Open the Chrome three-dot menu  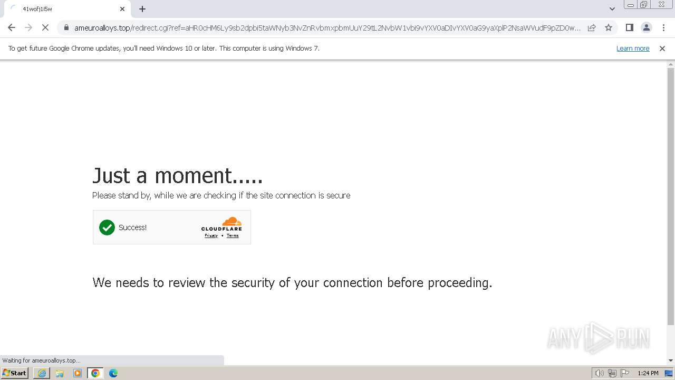(x=663, y=27)
